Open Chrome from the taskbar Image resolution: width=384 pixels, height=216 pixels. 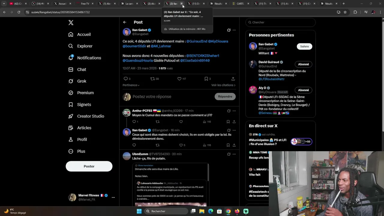point(228,211)
